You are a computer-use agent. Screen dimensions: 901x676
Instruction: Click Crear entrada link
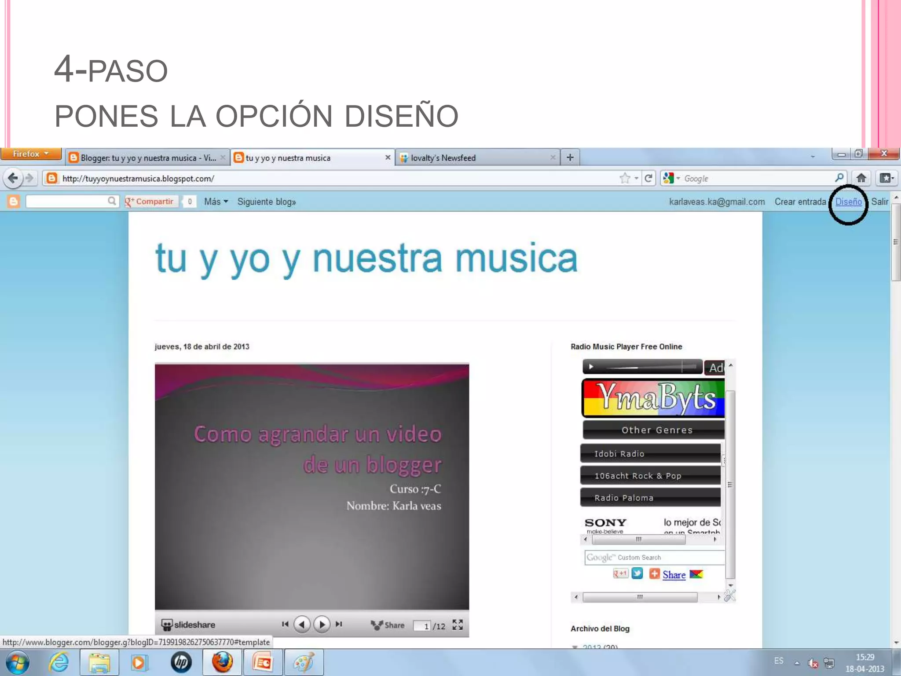pos(800,202)
